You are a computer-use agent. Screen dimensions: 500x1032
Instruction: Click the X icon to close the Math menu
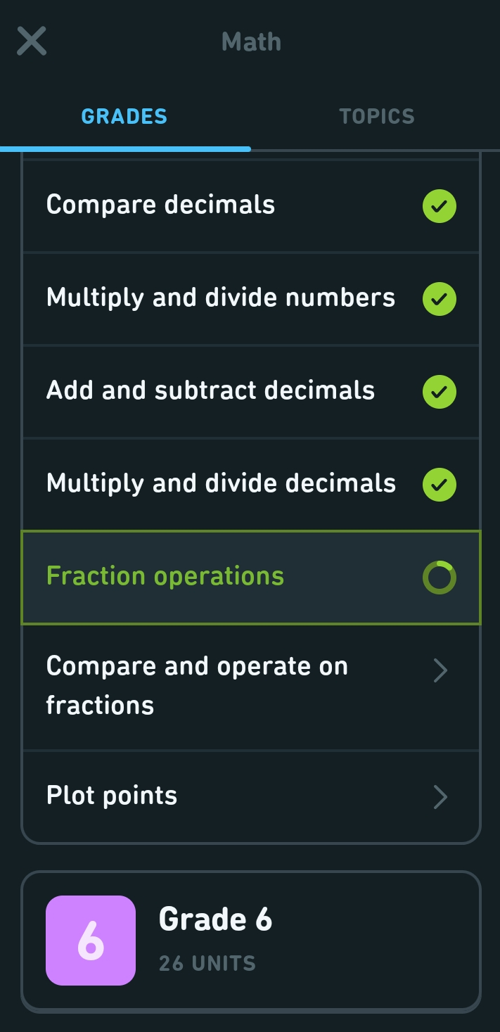click(32, 41)
